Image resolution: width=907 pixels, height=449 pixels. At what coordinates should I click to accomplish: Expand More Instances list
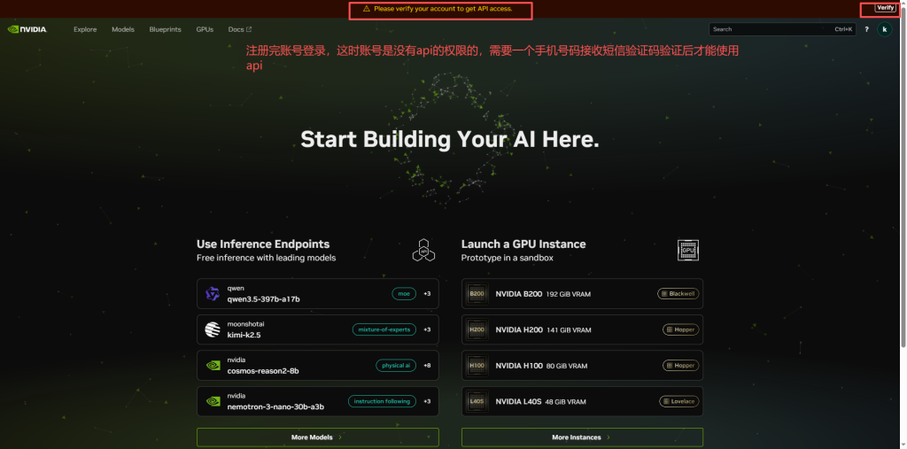582,437
